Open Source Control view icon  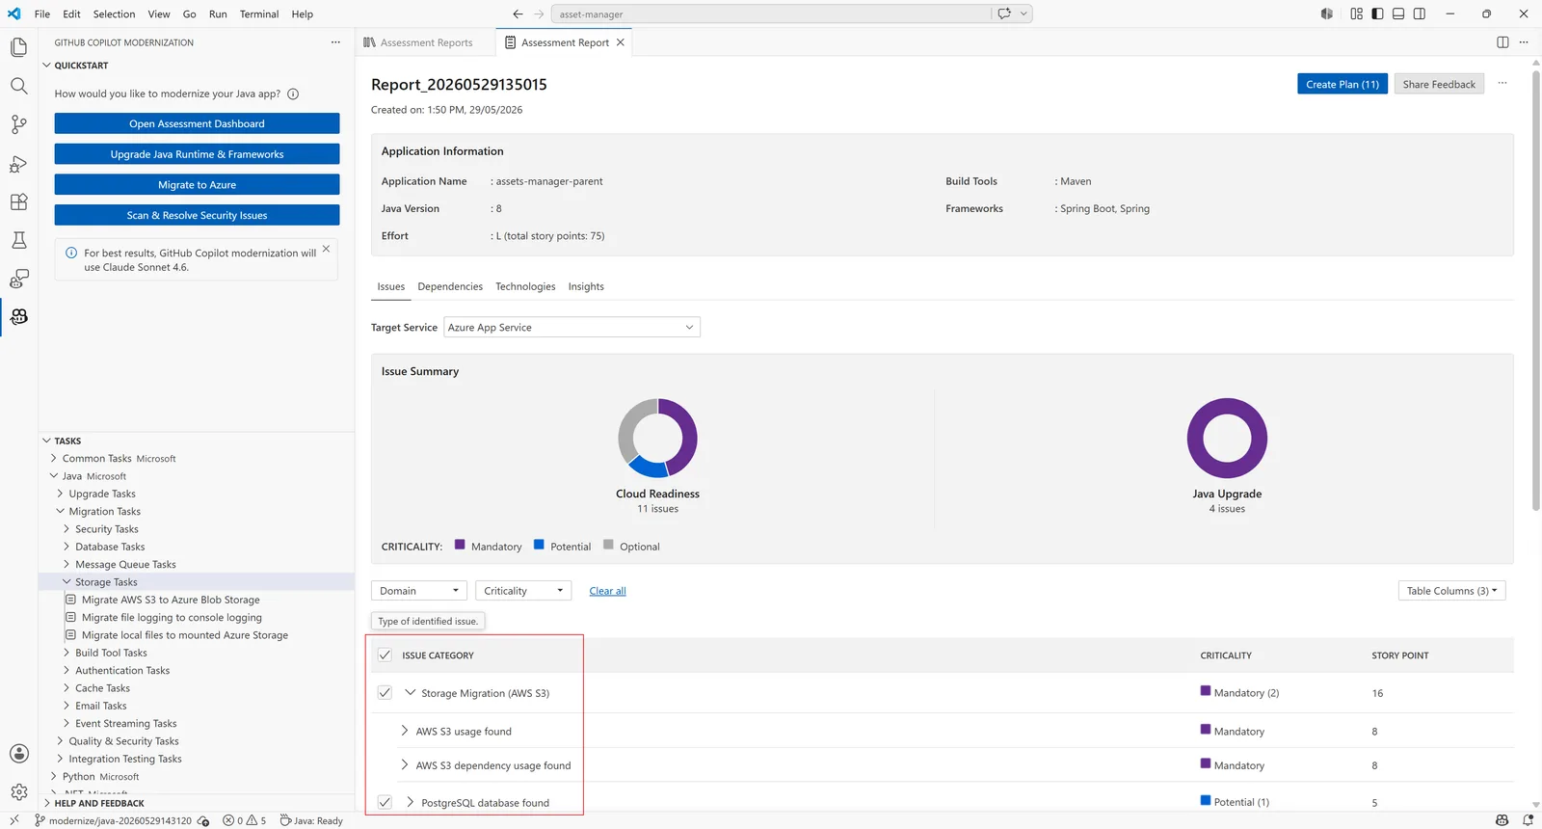pos(18,124)
